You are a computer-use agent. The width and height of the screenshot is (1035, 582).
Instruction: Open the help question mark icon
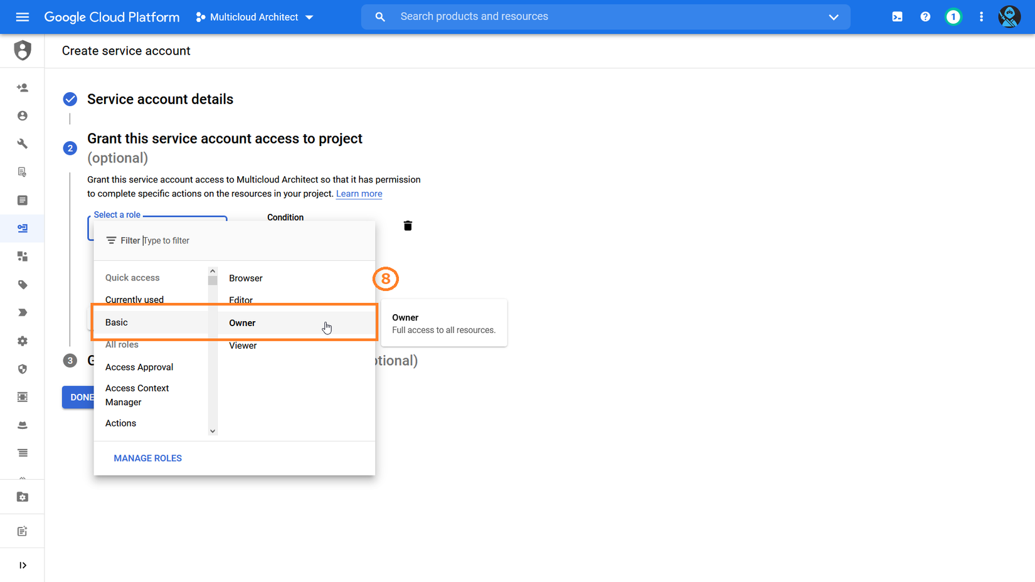click(x=925, y=17)
